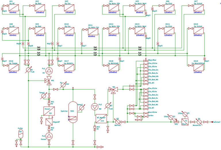Click the Q3 Warmw. meter symbol
The height and width of the screenshot is (150, 221).
click(x=117, y=122)
